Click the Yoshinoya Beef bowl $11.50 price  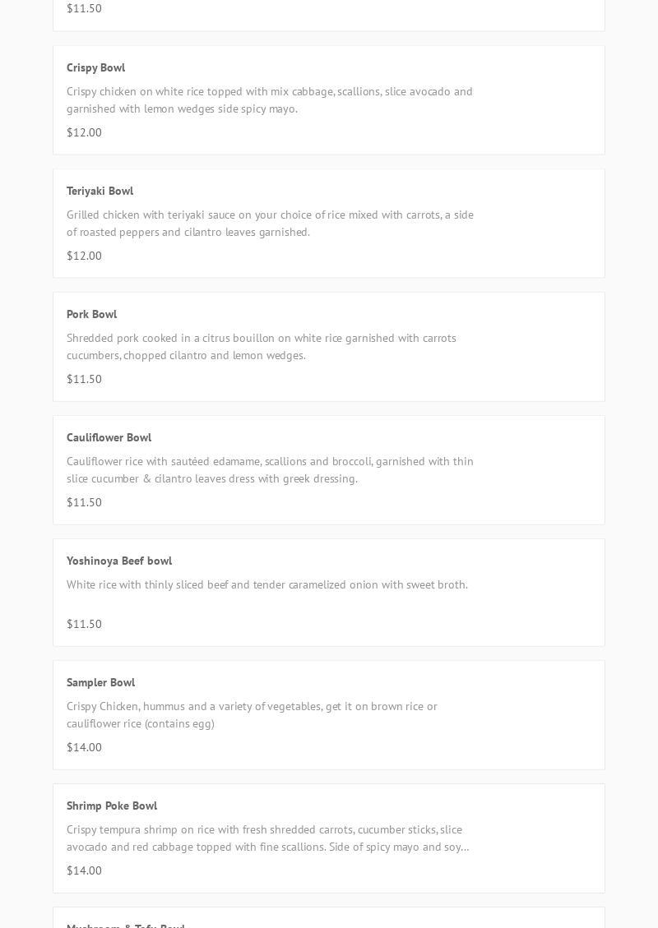coord(84,624)
